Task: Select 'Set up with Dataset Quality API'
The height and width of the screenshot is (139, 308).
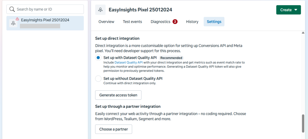Action: click(x=98, y=58)
